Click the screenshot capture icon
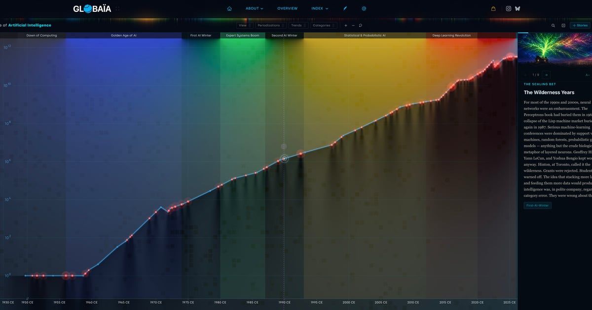This screenshot has width=592, height=310. click(x=563, y=25)
